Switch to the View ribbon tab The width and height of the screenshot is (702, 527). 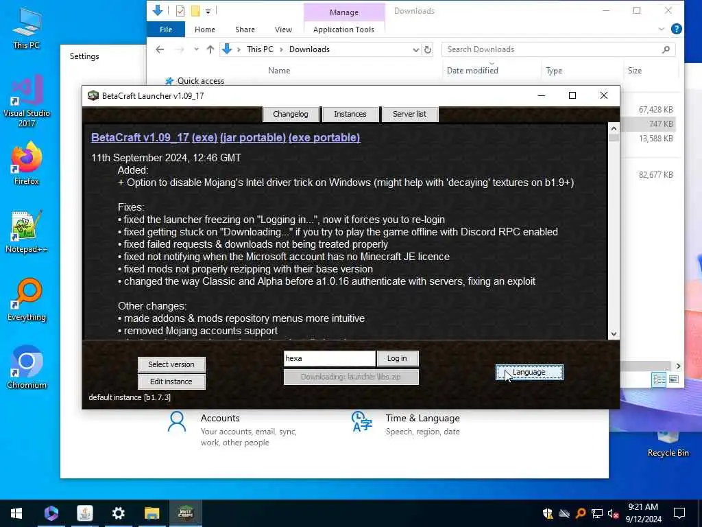[283, 30]
